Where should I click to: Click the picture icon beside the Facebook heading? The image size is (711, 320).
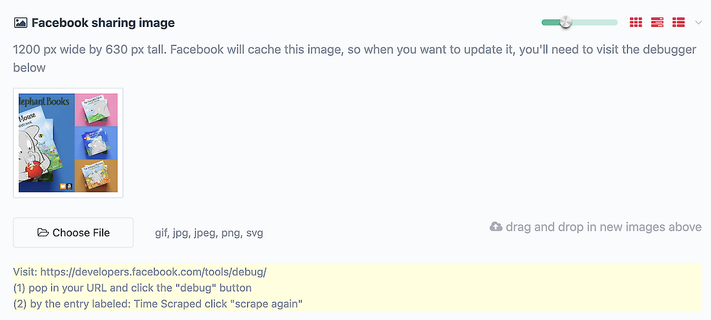tap(20, 23)
